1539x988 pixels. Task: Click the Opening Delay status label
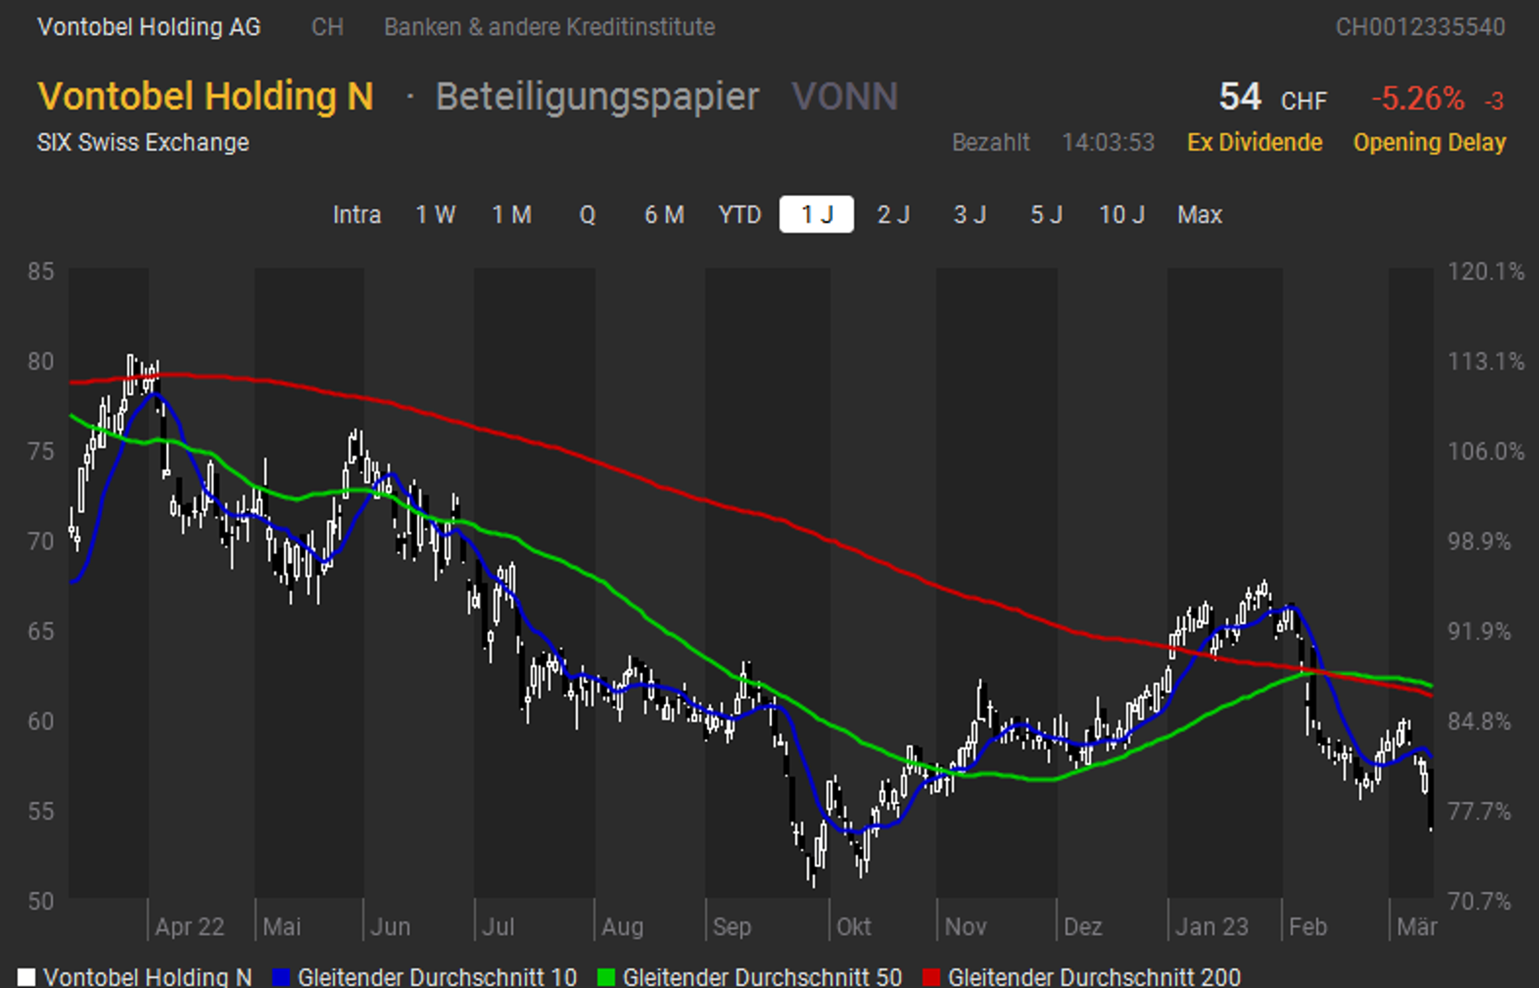(x=1429, y=142)
